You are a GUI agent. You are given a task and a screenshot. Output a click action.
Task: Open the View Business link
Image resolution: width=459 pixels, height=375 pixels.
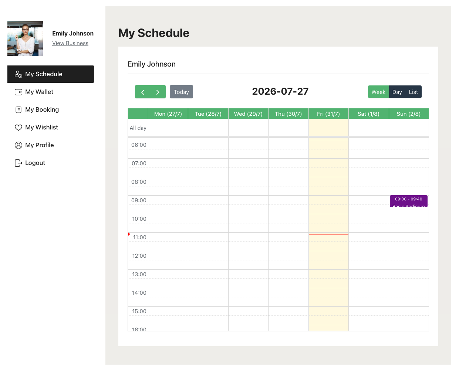[x=70, y=43]
